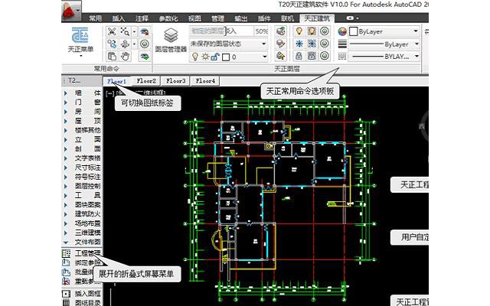Click the hatched snowflake icon in 天正图层
The width and height of the screenshot is (490, 306).
click(x=312, y=44)
